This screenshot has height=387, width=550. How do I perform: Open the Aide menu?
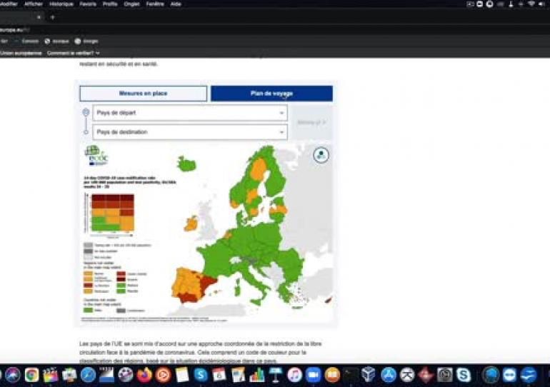pyautogui.click(x=176, y=4)
